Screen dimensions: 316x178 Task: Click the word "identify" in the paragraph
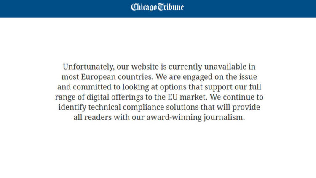72,108
